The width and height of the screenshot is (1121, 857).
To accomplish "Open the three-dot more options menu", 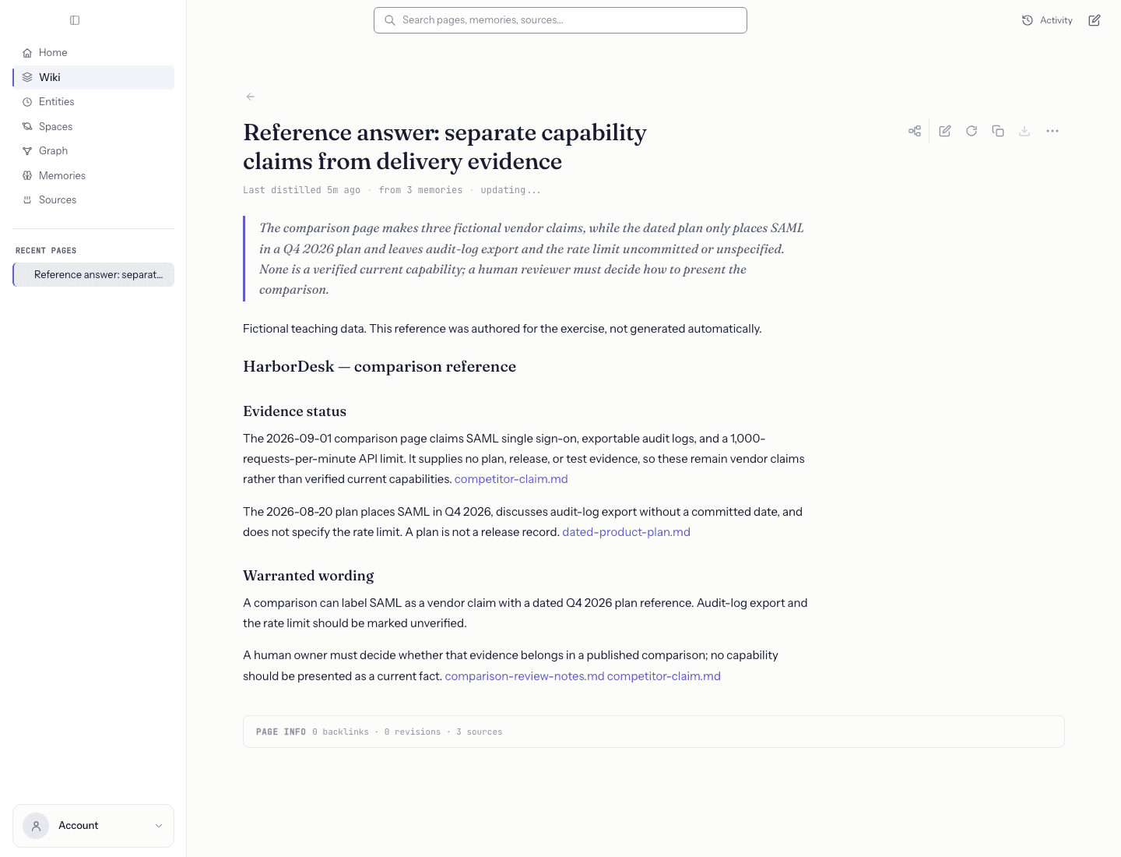I will [x=1052, y=131].
